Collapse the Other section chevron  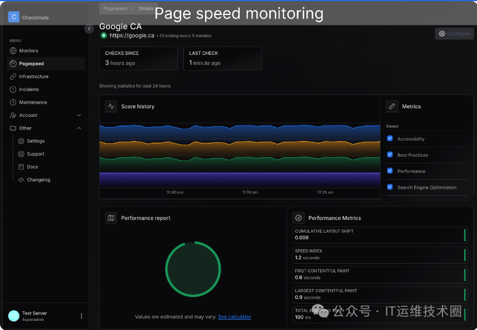[x=79, y=128]
